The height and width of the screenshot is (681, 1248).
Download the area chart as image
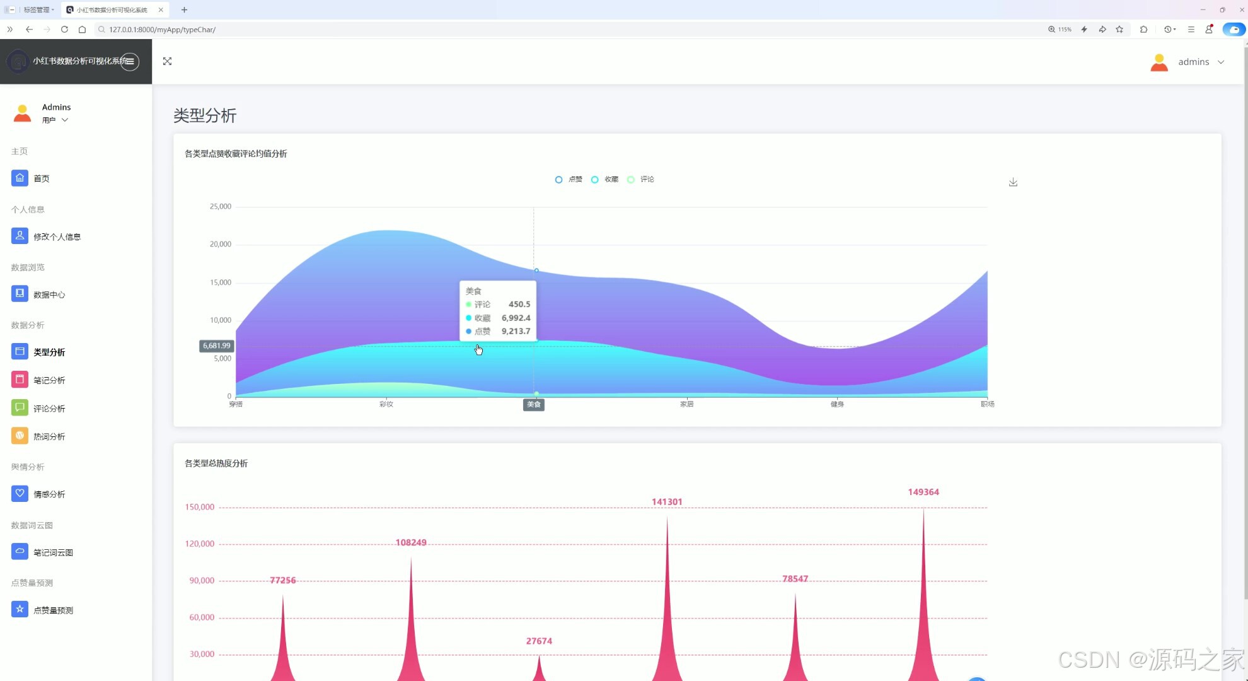point(1013,182)
